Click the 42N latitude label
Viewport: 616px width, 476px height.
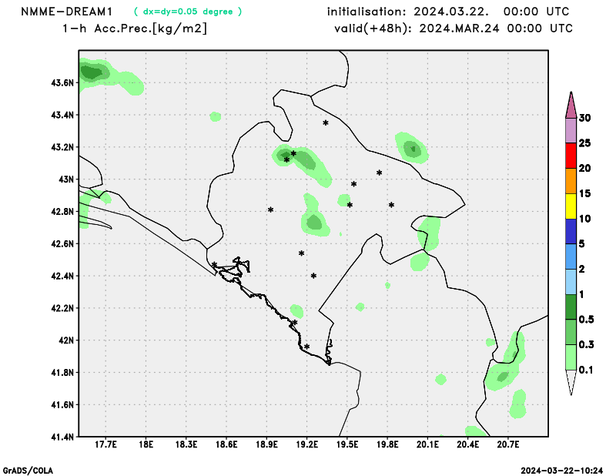[x=66, y=340]
